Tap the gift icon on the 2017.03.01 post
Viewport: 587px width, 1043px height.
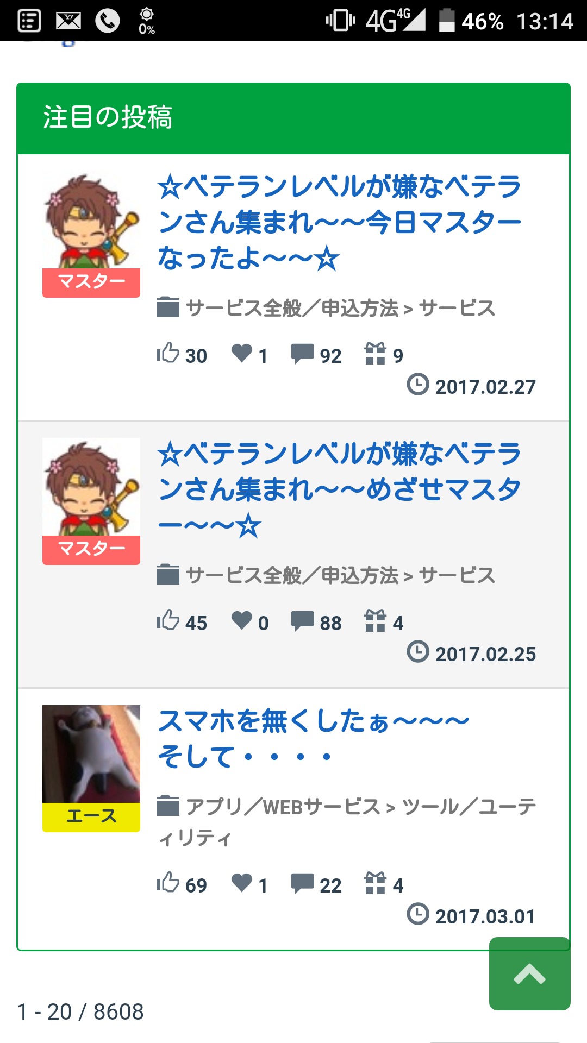click(x=375, y=883)
